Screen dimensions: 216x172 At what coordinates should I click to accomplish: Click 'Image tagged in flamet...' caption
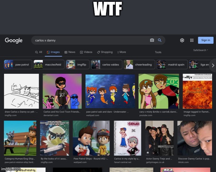pos(197,112)
